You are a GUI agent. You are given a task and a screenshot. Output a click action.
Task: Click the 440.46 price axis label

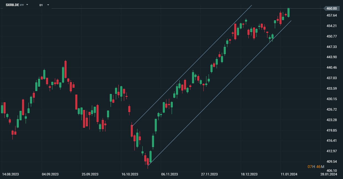click(332, 68)
